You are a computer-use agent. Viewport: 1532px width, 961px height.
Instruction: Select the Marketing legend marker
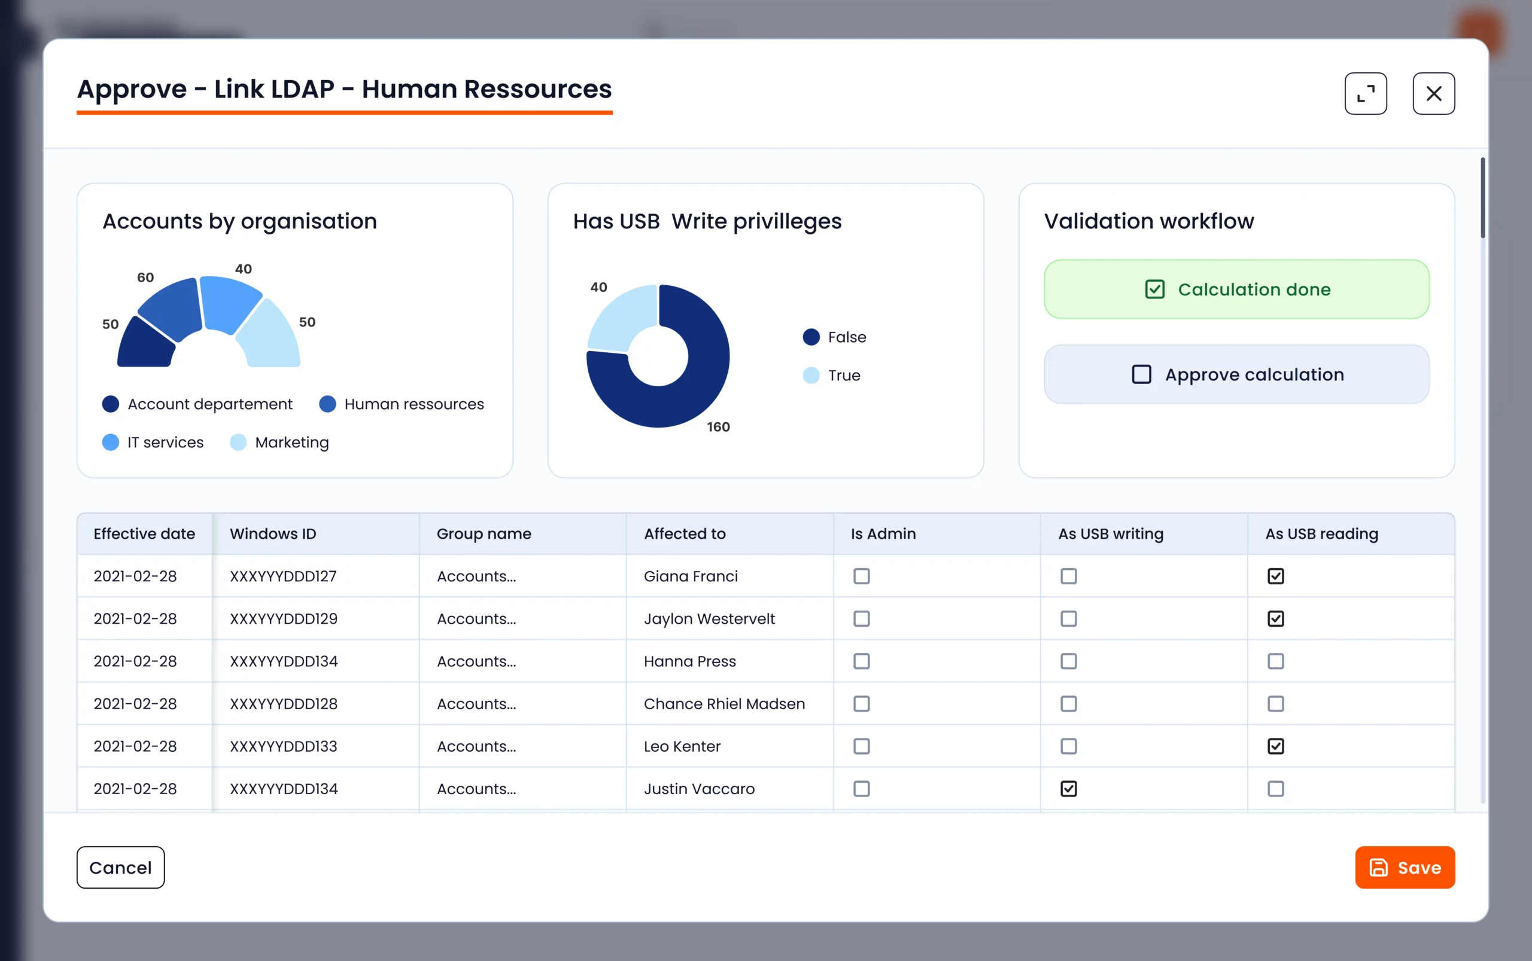coord(238,443)
